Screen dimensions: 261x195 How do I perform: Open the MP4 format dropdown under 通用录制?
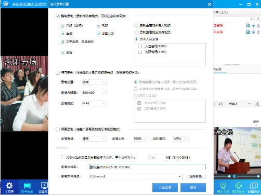94,103
